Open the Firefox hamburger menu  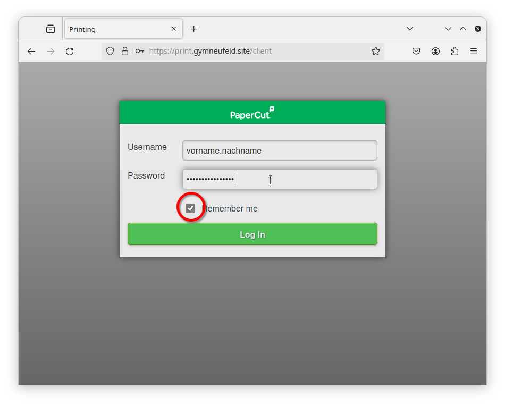pos(474,51)
